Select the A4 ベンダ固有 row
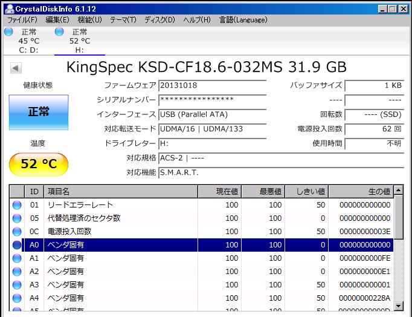Viewport: 412px width, 317px height. coord(201,298)
